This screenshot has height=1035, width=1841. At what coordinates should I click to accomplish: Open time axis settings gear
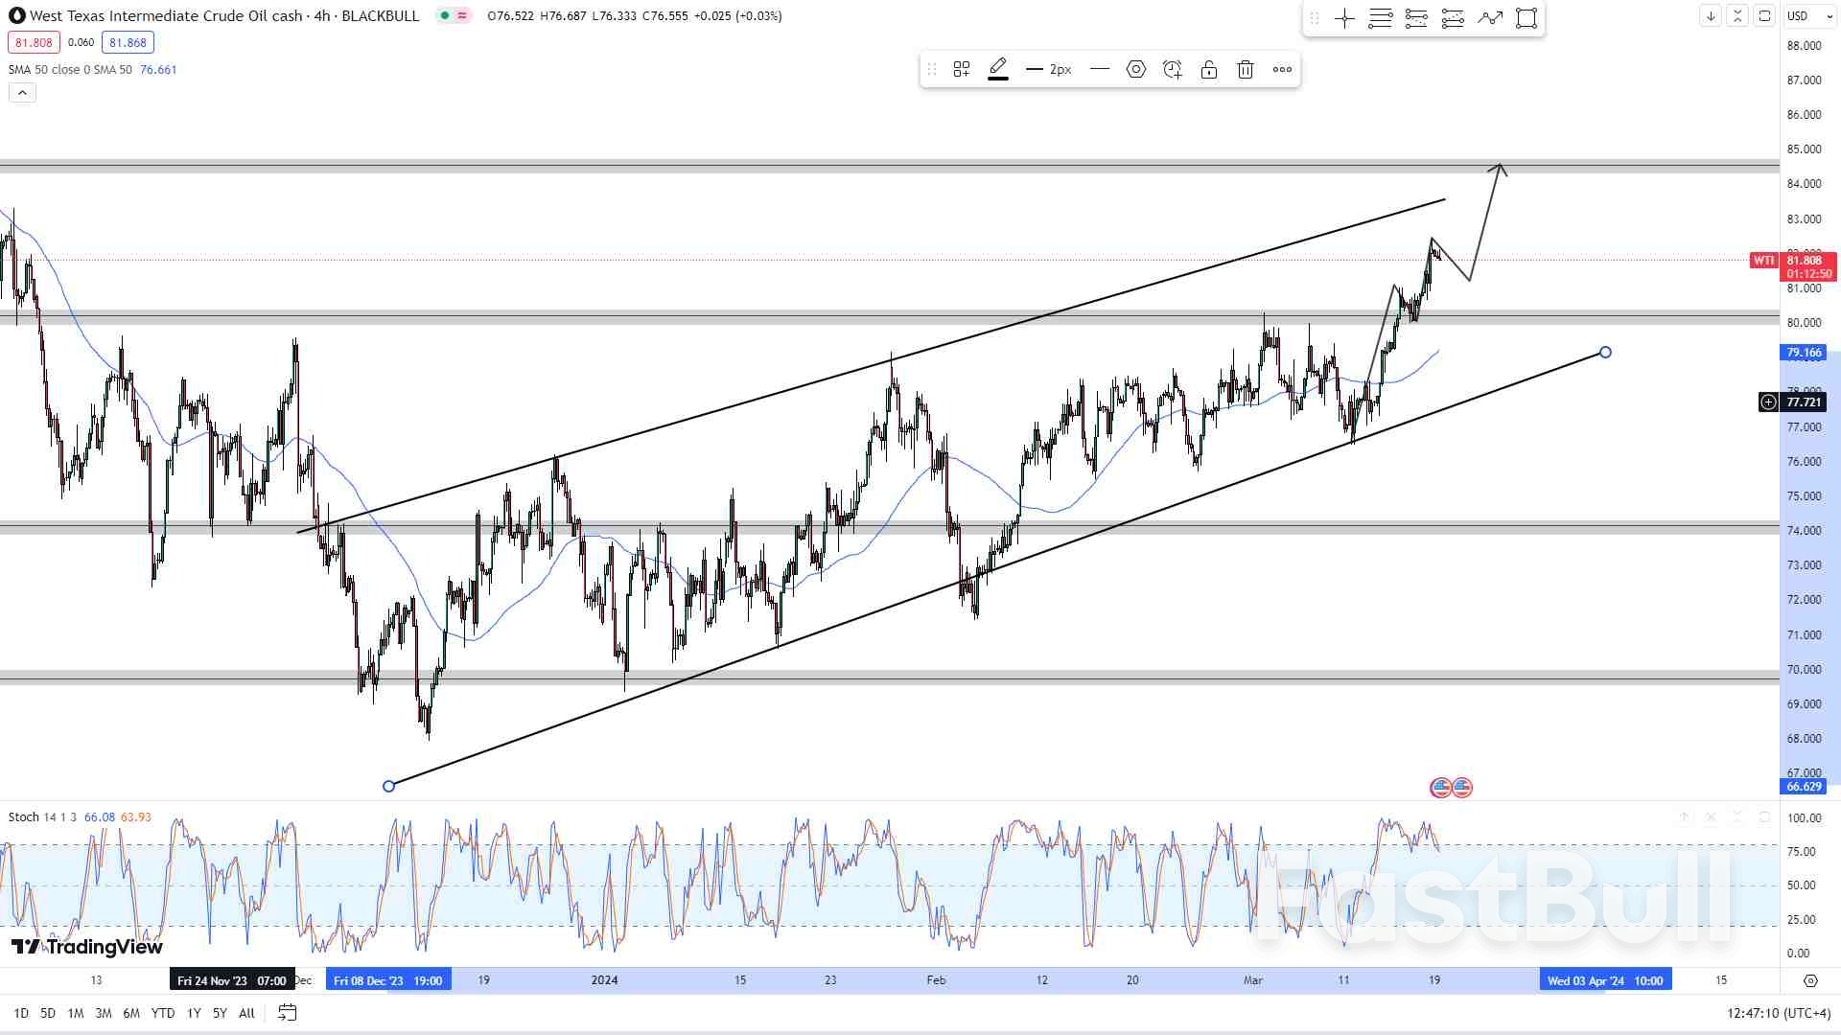pyautogui.click(x=1810, y=980)
